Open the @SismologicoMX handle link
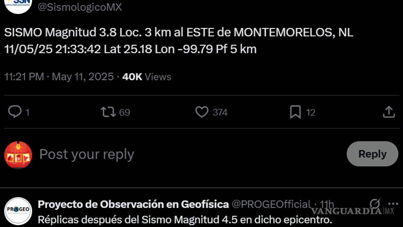 pyautogui.click(x=80, y=7)
